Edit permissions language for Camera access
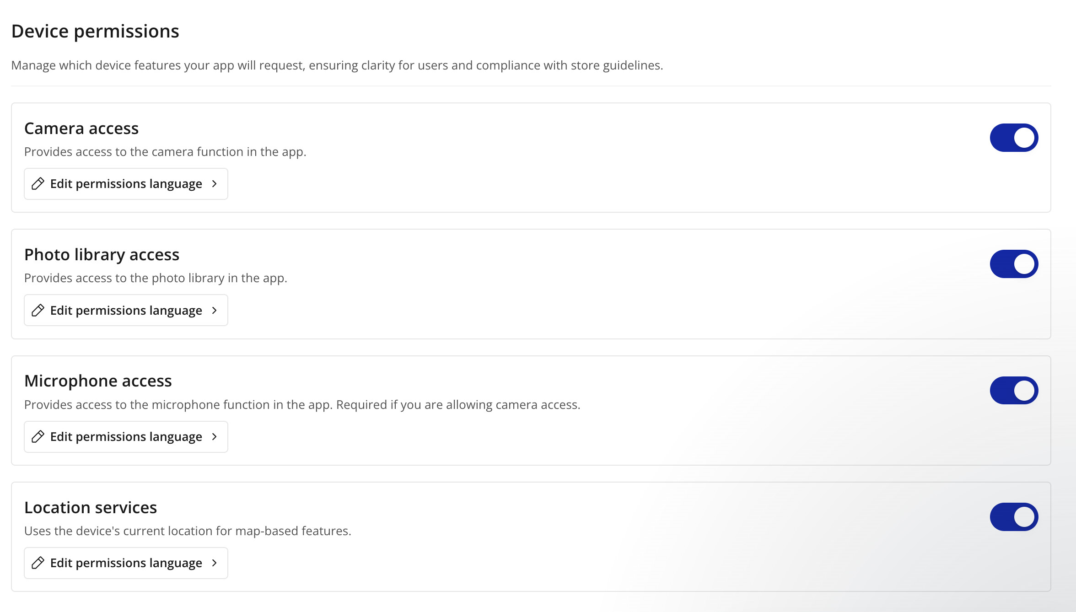Image resolution: width=1076 pixels, height=612 pixels. [126, 184]
